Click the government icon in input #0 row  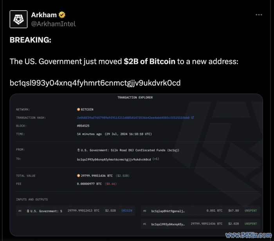coord(28,211)
